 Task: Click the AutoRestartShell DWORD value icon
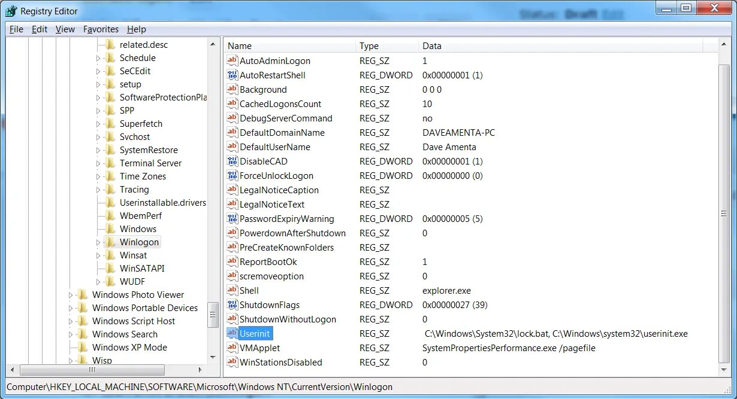(x=232, y=75)
